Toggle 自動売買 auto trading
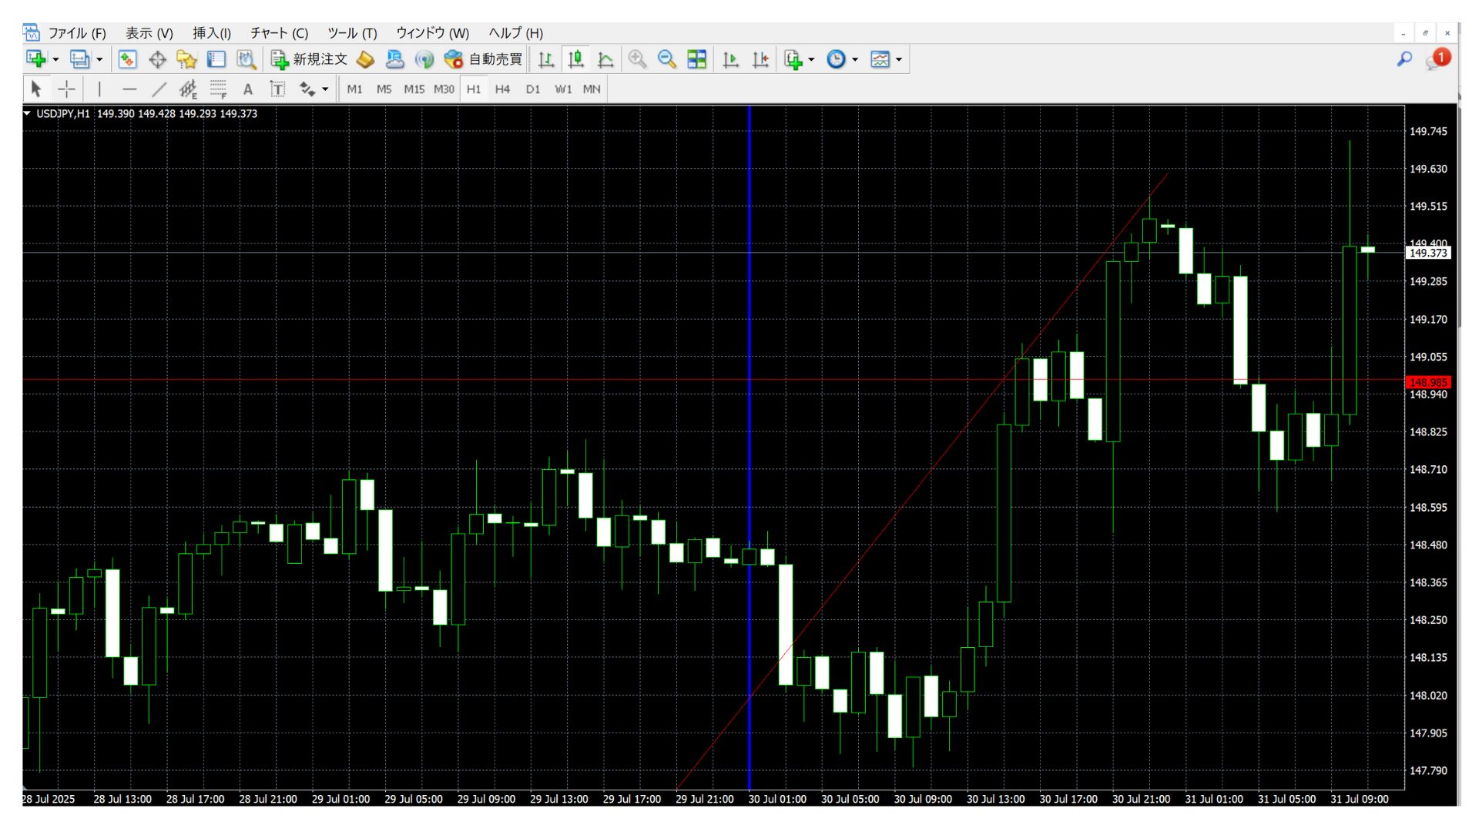 484,59
